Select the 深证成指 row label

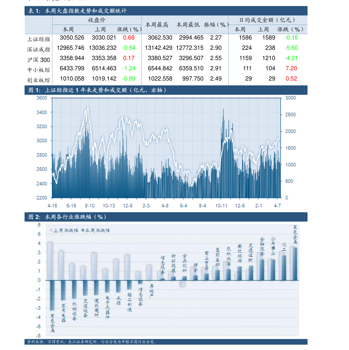(x=38, y=50)
